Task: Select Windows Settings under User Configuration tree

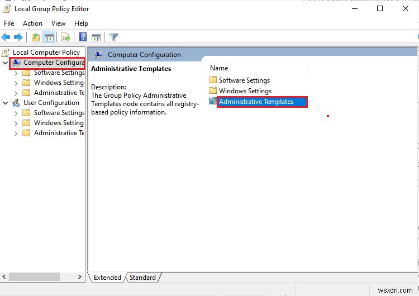Action: click(59, 123)
